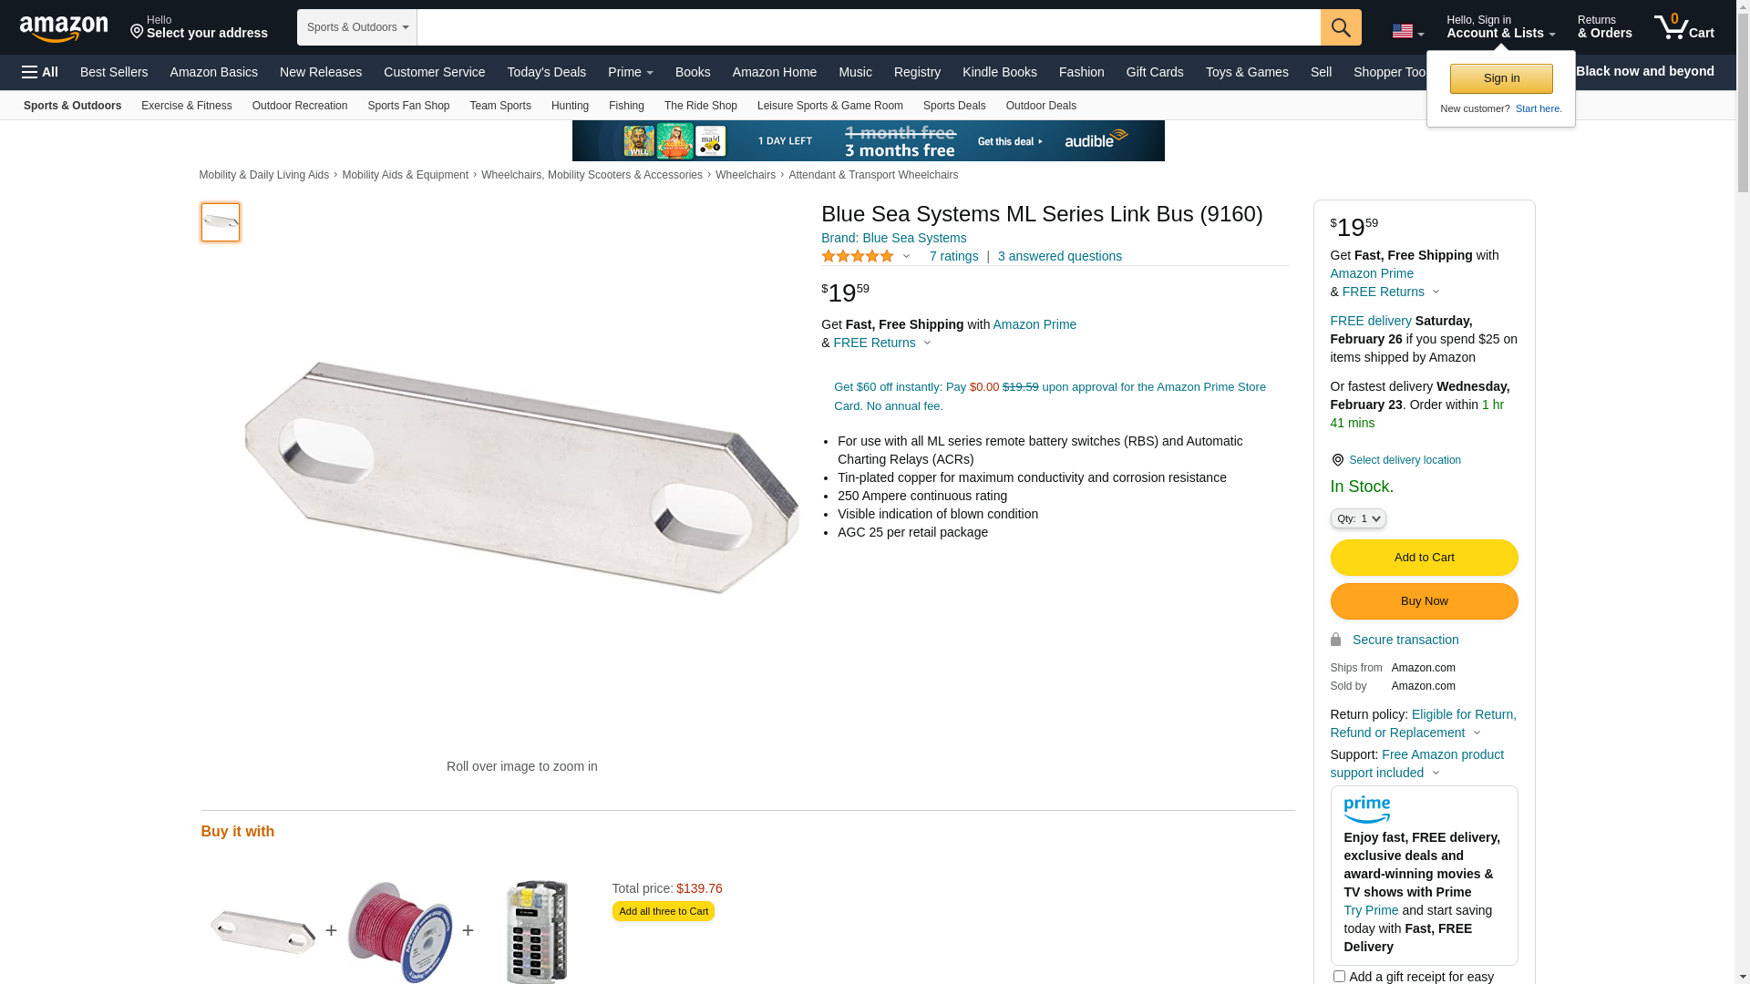Click the US flag language selector
Image resolution: width=1750 pixels, height=984 pixels.
pyautogui.click(x=1407, y=31)
